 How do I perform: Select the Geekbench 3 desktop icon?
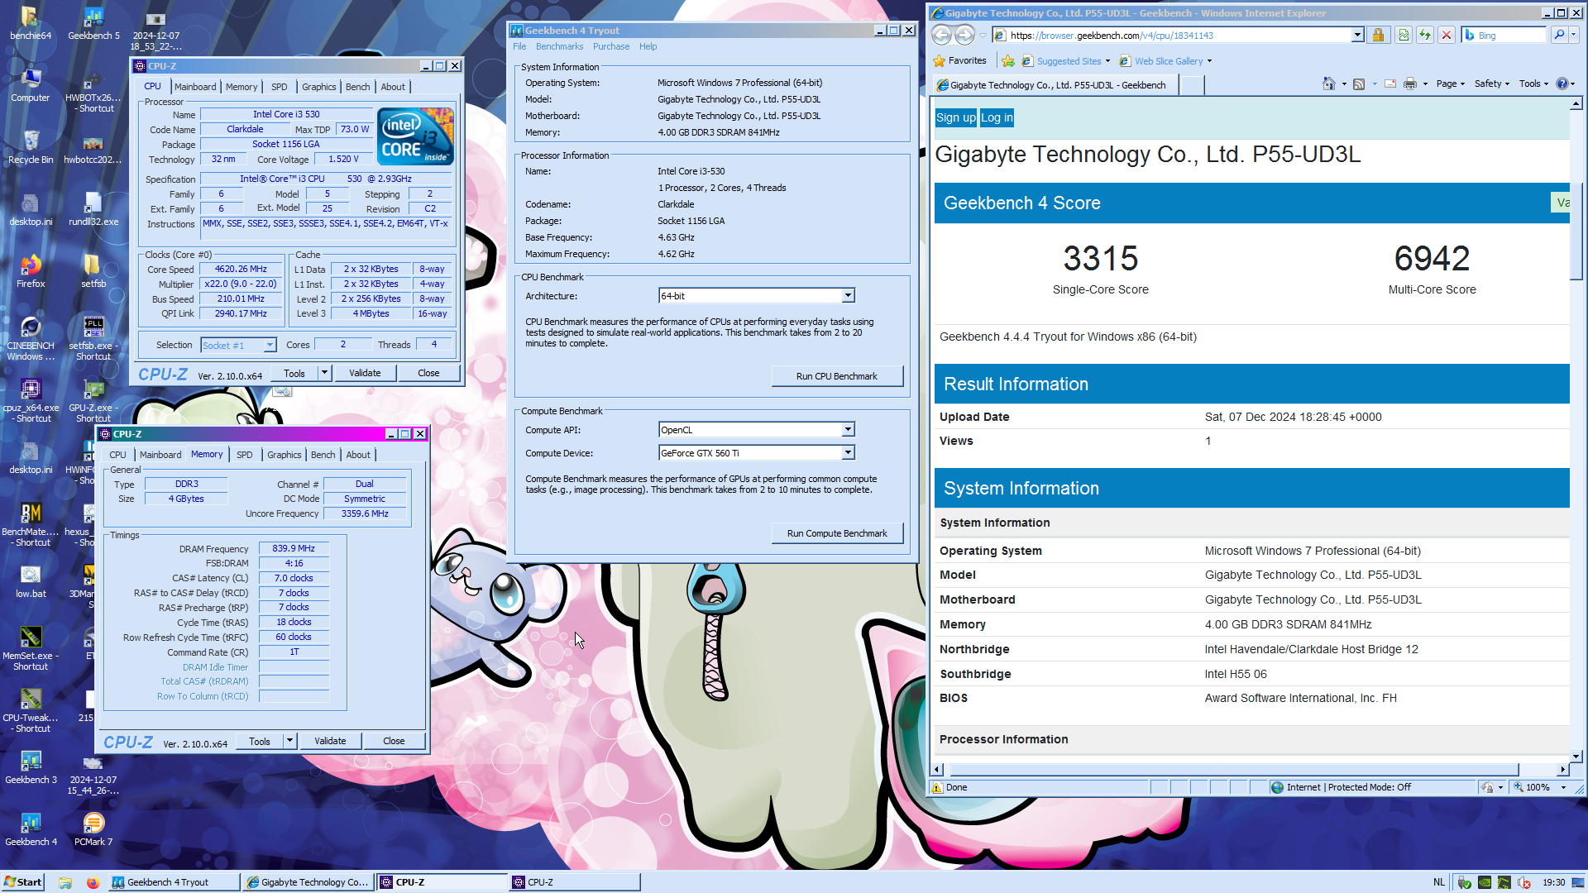[x=31, y=768]
